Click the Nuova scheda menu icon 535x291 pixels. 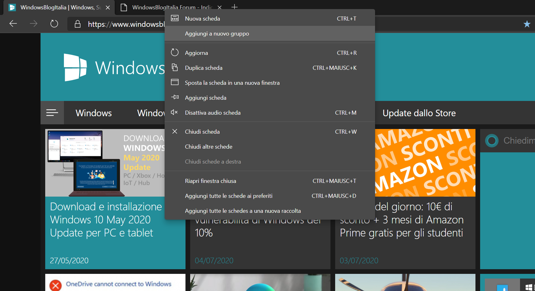[175, 18]
